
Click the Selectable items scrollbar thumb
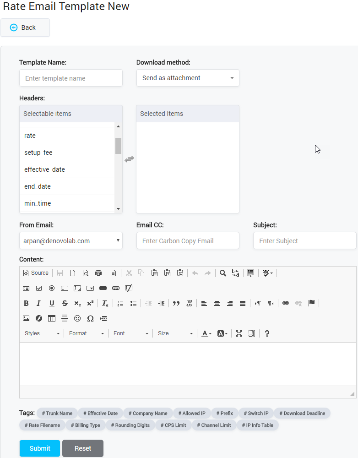coord(118,146)
